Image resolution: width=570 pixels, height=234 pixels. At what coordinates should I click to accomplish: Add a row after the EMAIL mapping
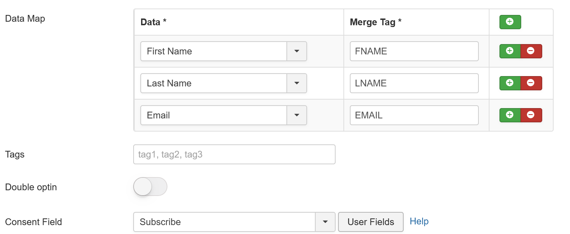(x=510, y=115)
